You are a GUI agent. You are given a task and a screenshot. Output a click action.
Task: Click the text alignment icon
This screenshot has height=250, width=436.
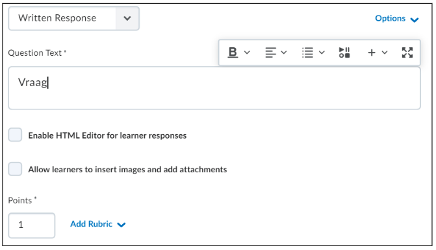click(270, 52)
